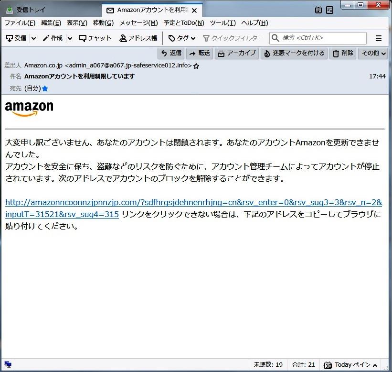The height and width of the screenshot is (372, 392).
Task: Open the メッセージ menu
Action: [138, 23]
